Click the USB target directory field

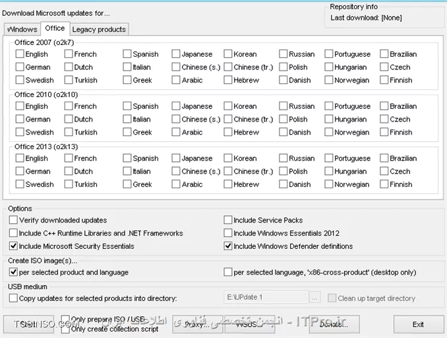(266, 297)
